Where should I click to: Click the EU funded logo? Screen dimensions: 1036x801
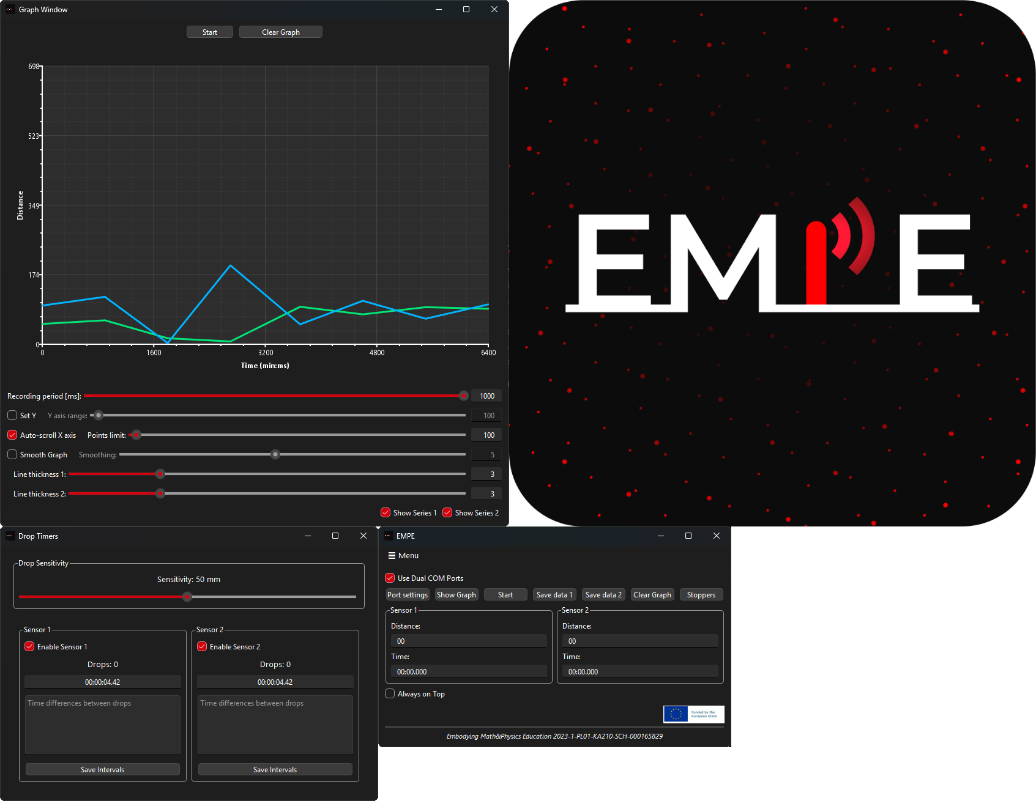(694, 714)
